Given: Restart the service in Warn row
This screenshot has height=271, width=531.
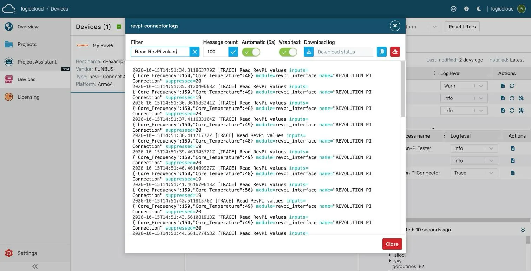Looking at the screenshot, I should coord(512,86).
